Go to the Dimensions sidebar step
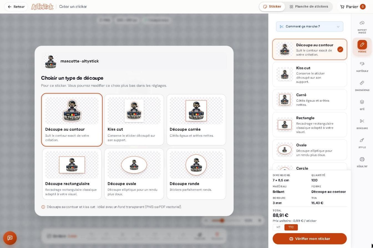 (x=362, y=86)
